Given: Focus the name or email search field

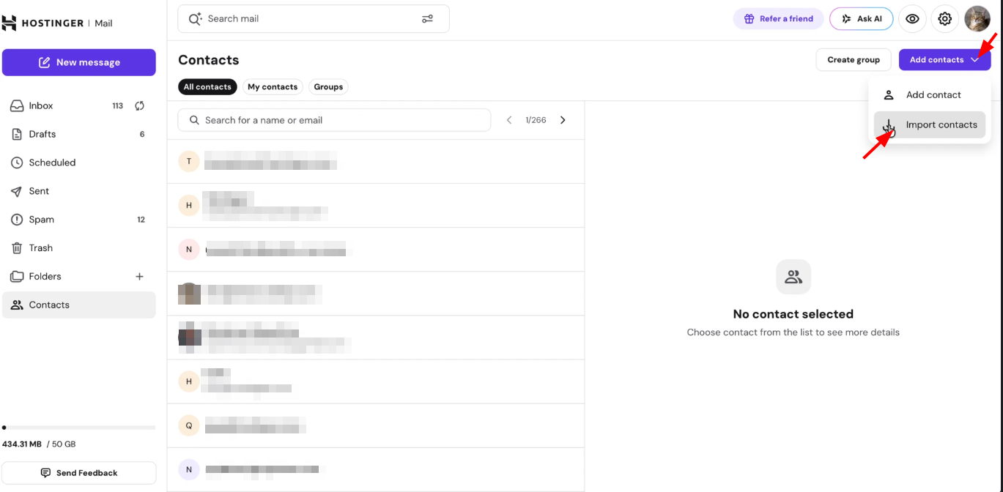Looking at the screenshot, I should tap(334, 120).
